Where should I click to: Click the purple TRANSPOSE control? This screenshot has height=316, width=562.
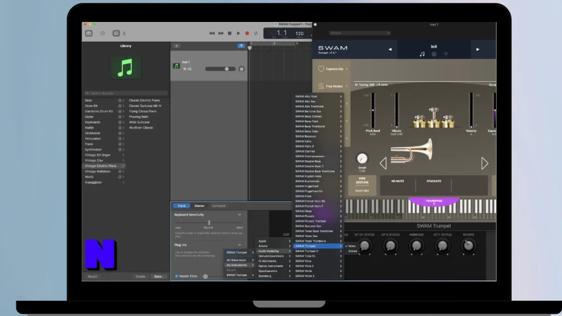[x=434, y=202]
